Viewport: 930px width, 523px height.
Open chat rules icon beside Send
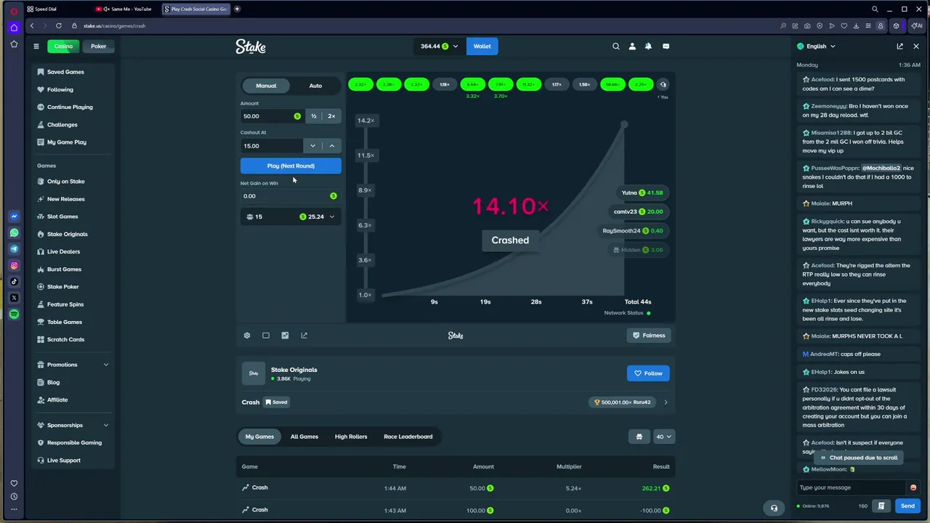pyautogui.click(x=881, y=506)
